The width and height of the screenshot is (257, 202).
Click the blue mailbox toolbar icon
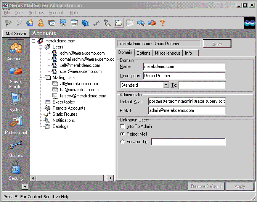pyautogui.click(x=85, y=23)
